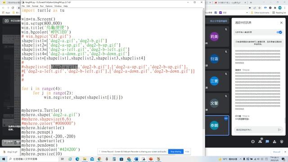Click the send message arrow icon
The width and height of the screenshot is (288, 162).
279,130
